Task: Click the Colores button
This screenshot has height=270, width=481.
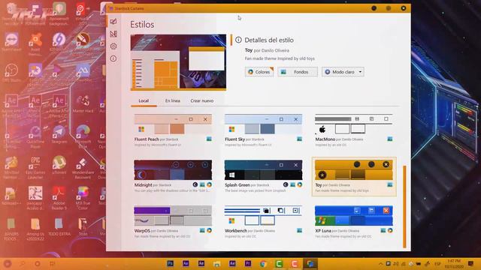Action: pyautogui.click(x=259, y=72)
